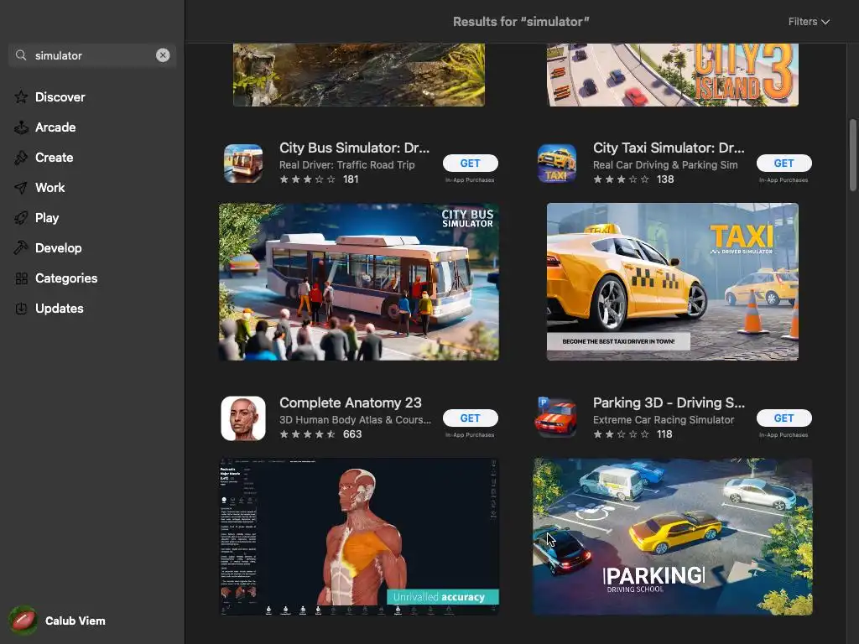Open the City Taxi Simulator title

coord(669,148)
